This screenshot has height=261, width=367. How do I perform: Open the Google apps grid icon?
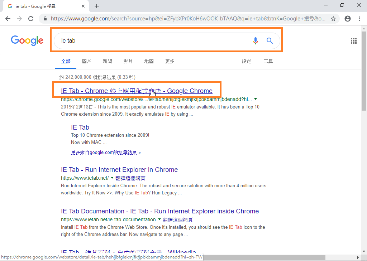pyautogui.click(x=354, y=41)
